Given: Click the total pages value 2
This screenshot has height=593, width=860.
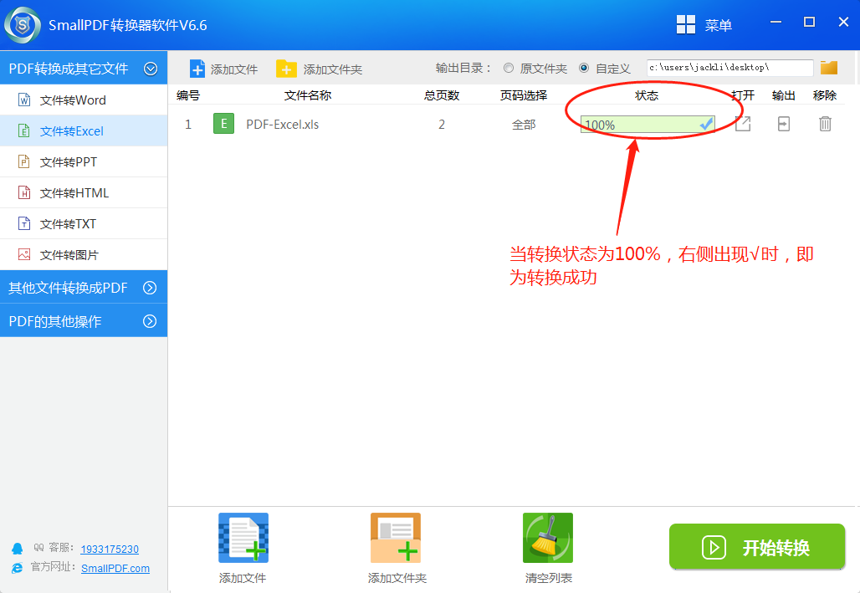Looking at the screenshot, I should (442, 125).
